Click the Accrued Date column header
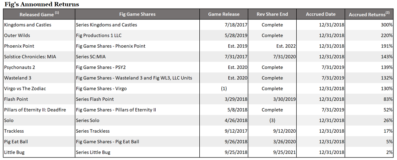The image size is (397, 160). click(320, 14)
